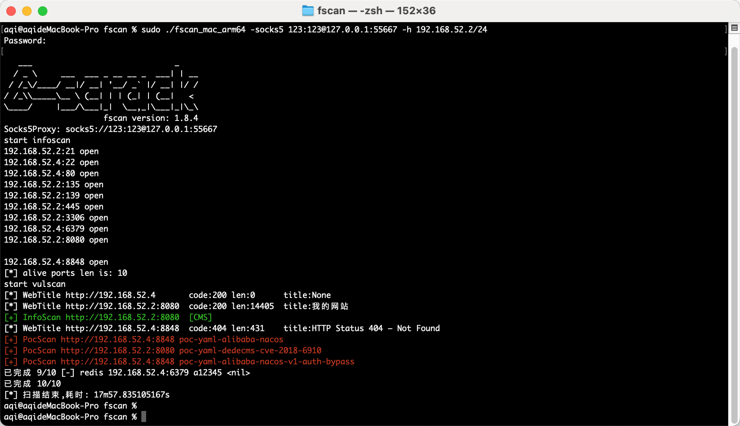740x426 pixels.
Task: Click the split pane icon above the scrollbar
Action: [x=734, y=28]
